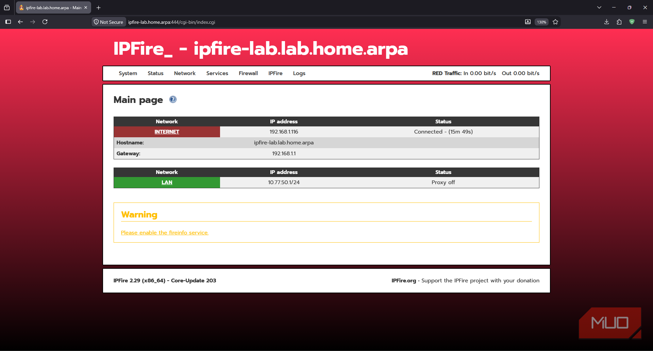The height and width of the screenshot is (351, 653).
Task: Open the downloads icon in the toolbar
Action: point(606,22)
